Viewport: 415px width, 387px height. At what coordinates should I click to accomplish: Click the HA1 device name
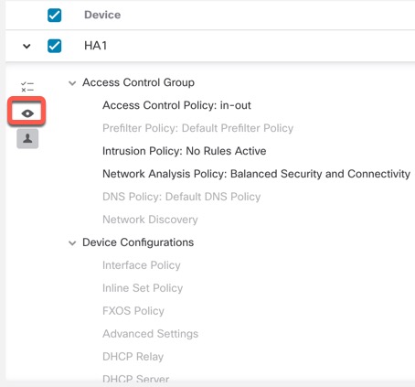pos(96,46)
